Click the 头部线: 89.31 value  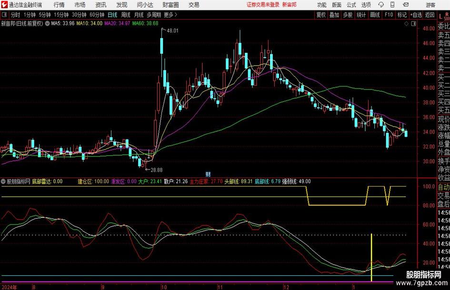point(239,181)
